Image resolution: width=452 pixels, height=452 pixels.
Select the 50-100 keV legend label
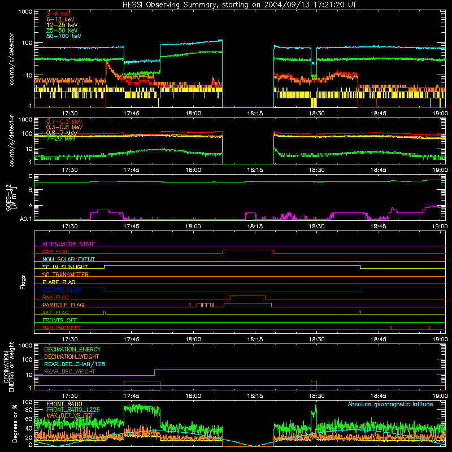(64, 36)
